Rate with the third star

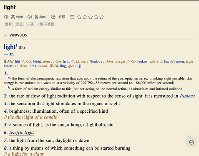tap(91, 17)
